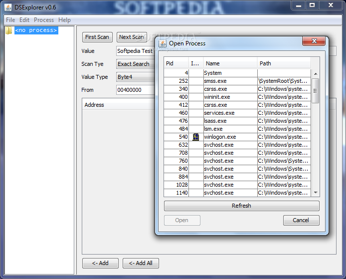Click the process list scrollbar thumb
Image resolution: width=346 pixels, height=279 pixels.
click(315, 91)
